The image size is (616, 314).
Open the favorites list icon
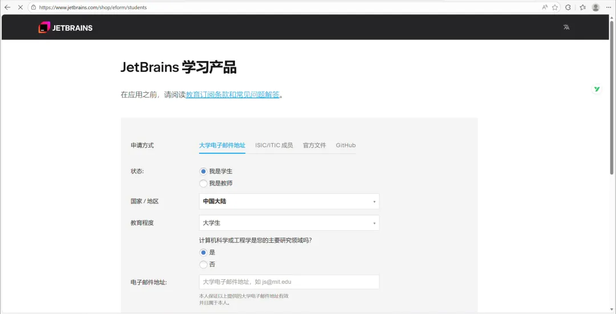(x=582, y=7)
